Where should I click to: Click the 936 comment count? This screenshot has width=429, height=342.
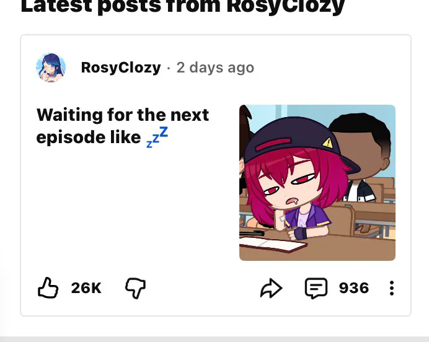tap(354, 288)
